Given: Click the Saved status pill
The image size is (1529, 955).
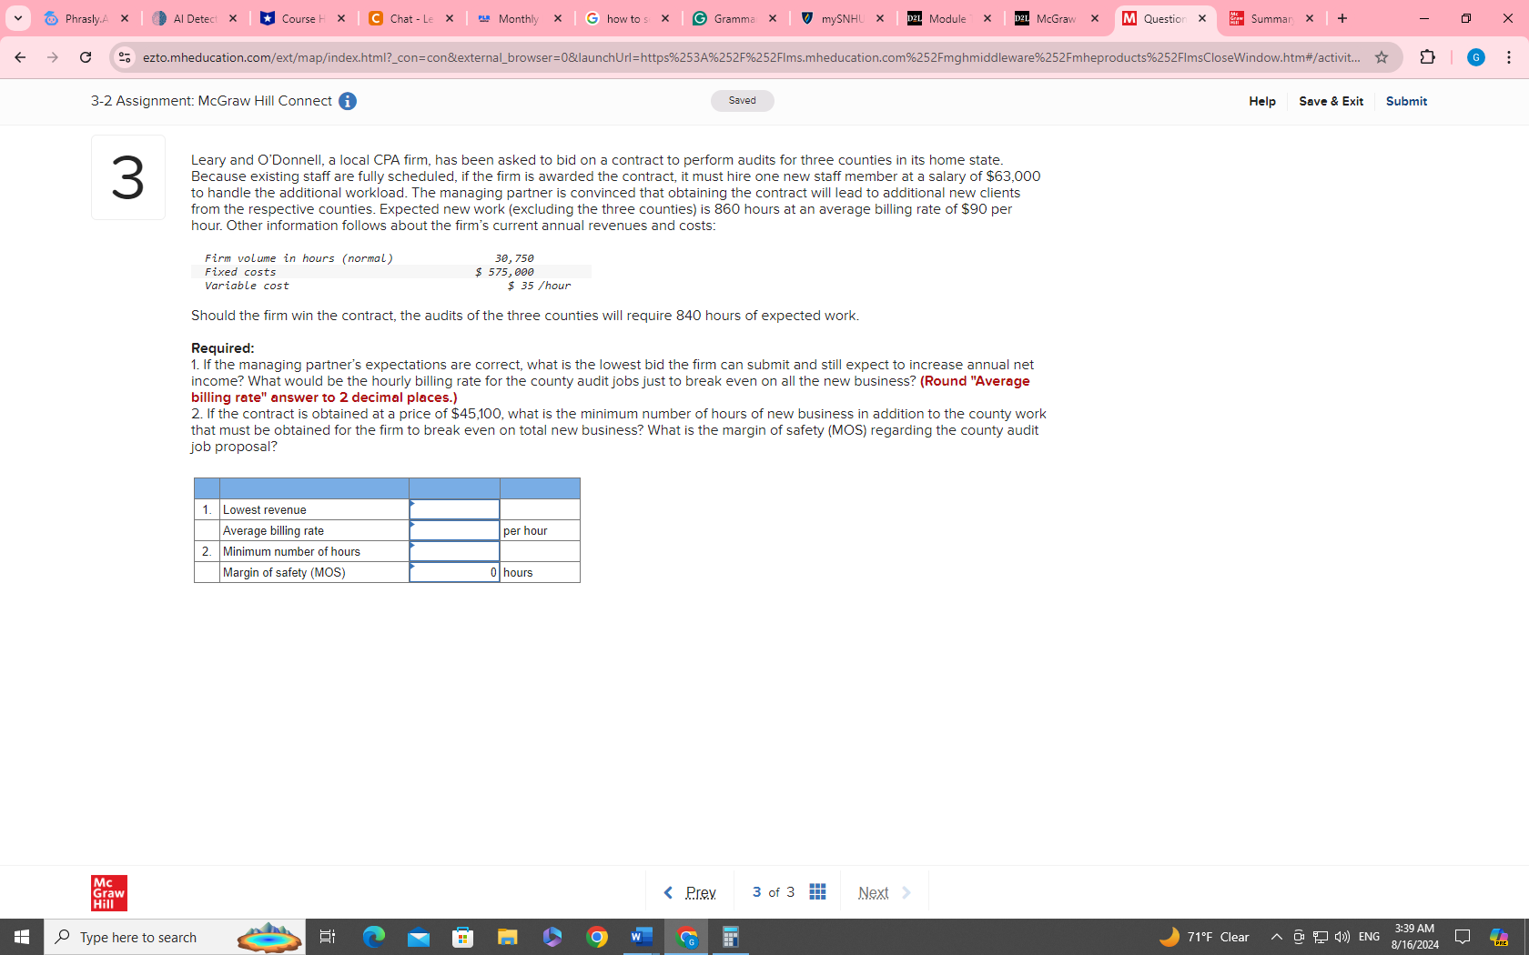Looking at the screenshot, I should (742, 101).
